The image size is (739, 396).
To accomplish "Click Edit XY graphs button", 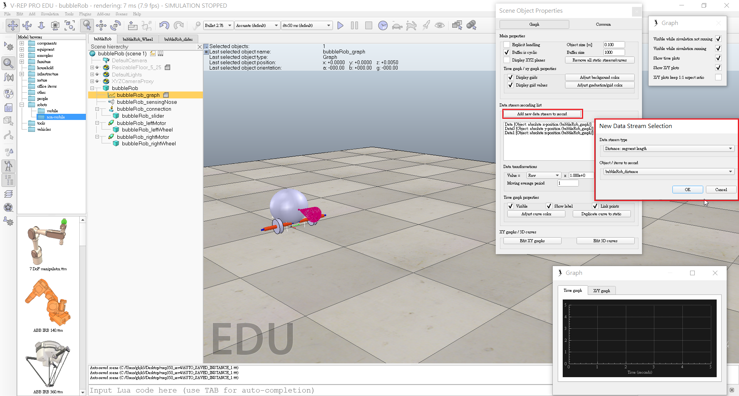I will click(532, 241).
